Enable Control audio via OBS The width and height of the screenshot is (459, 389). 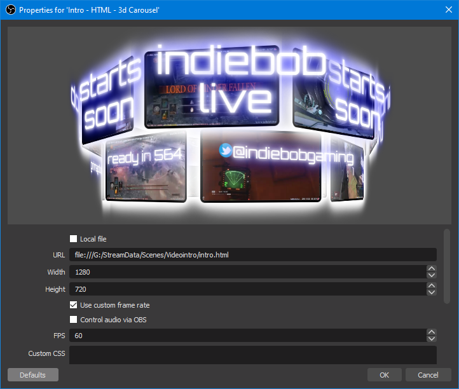click(x=74, y=319)
